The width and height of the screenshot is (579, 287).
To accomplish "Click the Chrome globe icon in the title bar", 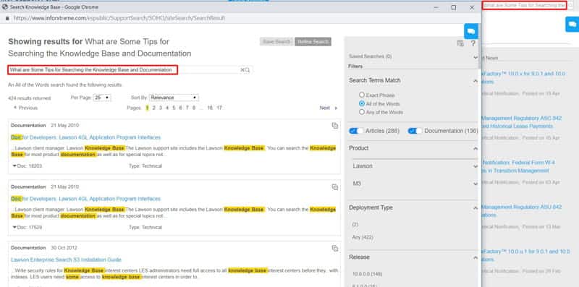I will pos(5,7).
